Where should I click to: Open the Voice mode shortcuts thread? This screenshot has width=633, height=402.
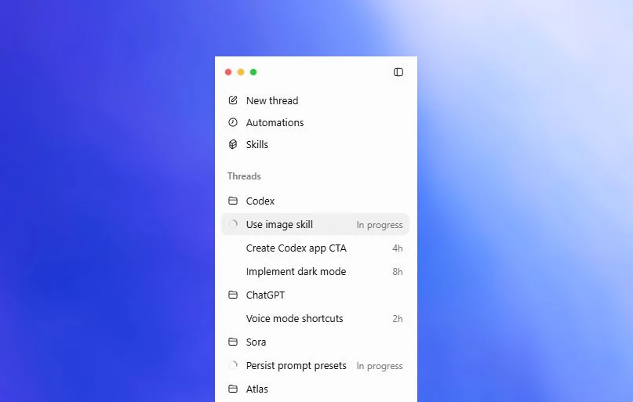pyautogui.click(x=315, y=318)
